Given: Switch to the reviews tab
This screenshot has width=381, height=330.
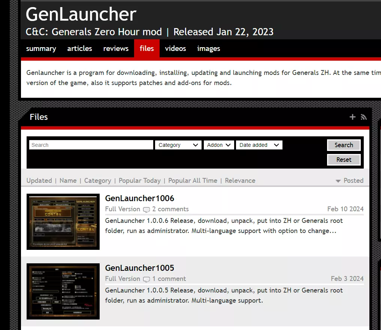Looking at the screenshot, I should 116,49.
